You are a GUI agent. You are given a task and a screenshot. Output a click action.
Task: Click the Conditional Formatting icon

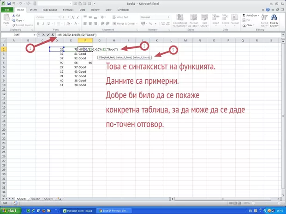179,17
